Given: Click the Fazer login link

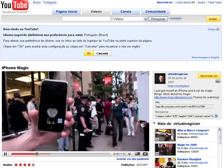Looking at the screenshot, I should (x=214, y=3).
